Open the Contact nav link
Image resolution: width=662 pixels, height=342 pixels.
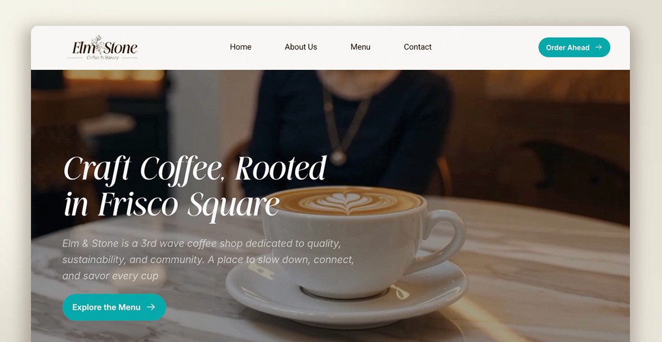pos(418,47)
